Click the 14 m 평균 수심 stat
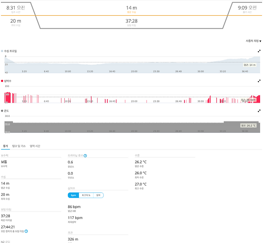 (5, 183)
